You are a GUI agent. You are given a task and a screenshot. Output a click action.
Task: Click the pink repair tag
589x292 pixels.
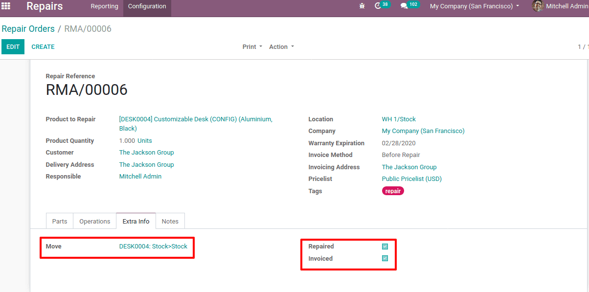click(393, 191)
